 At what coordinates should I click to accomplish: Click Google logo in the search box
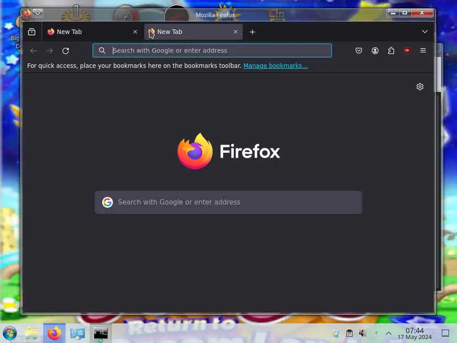tap(108, 202)
